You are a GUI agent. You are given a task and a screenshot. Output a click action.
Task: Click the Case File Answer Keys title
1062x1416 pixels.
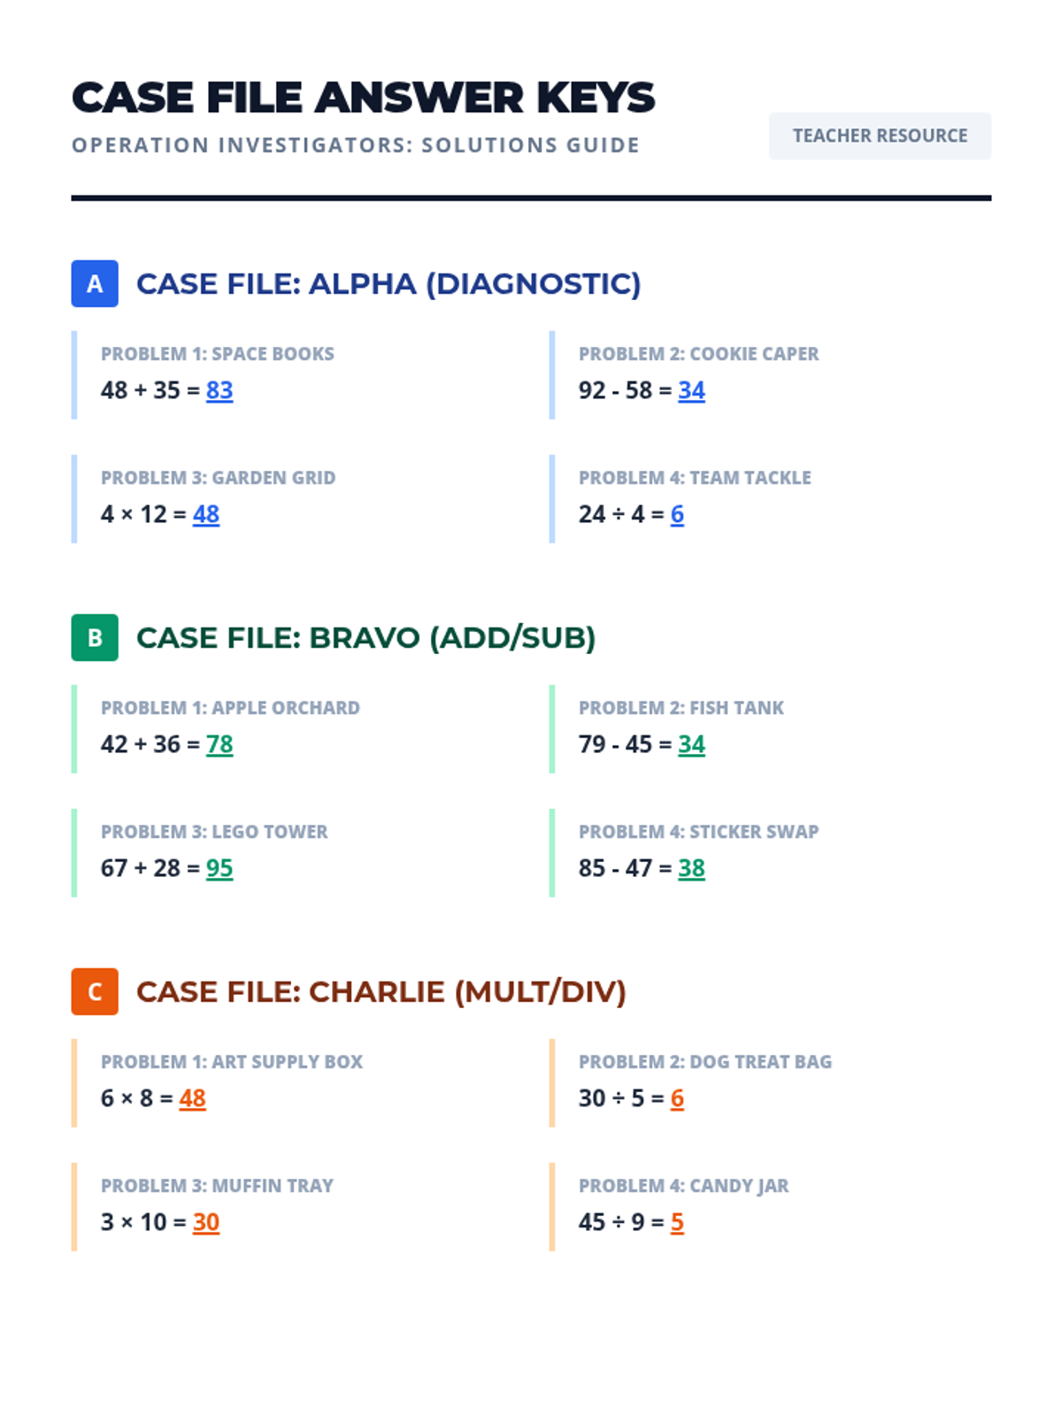pyautogui.click(x=363, y=97)
